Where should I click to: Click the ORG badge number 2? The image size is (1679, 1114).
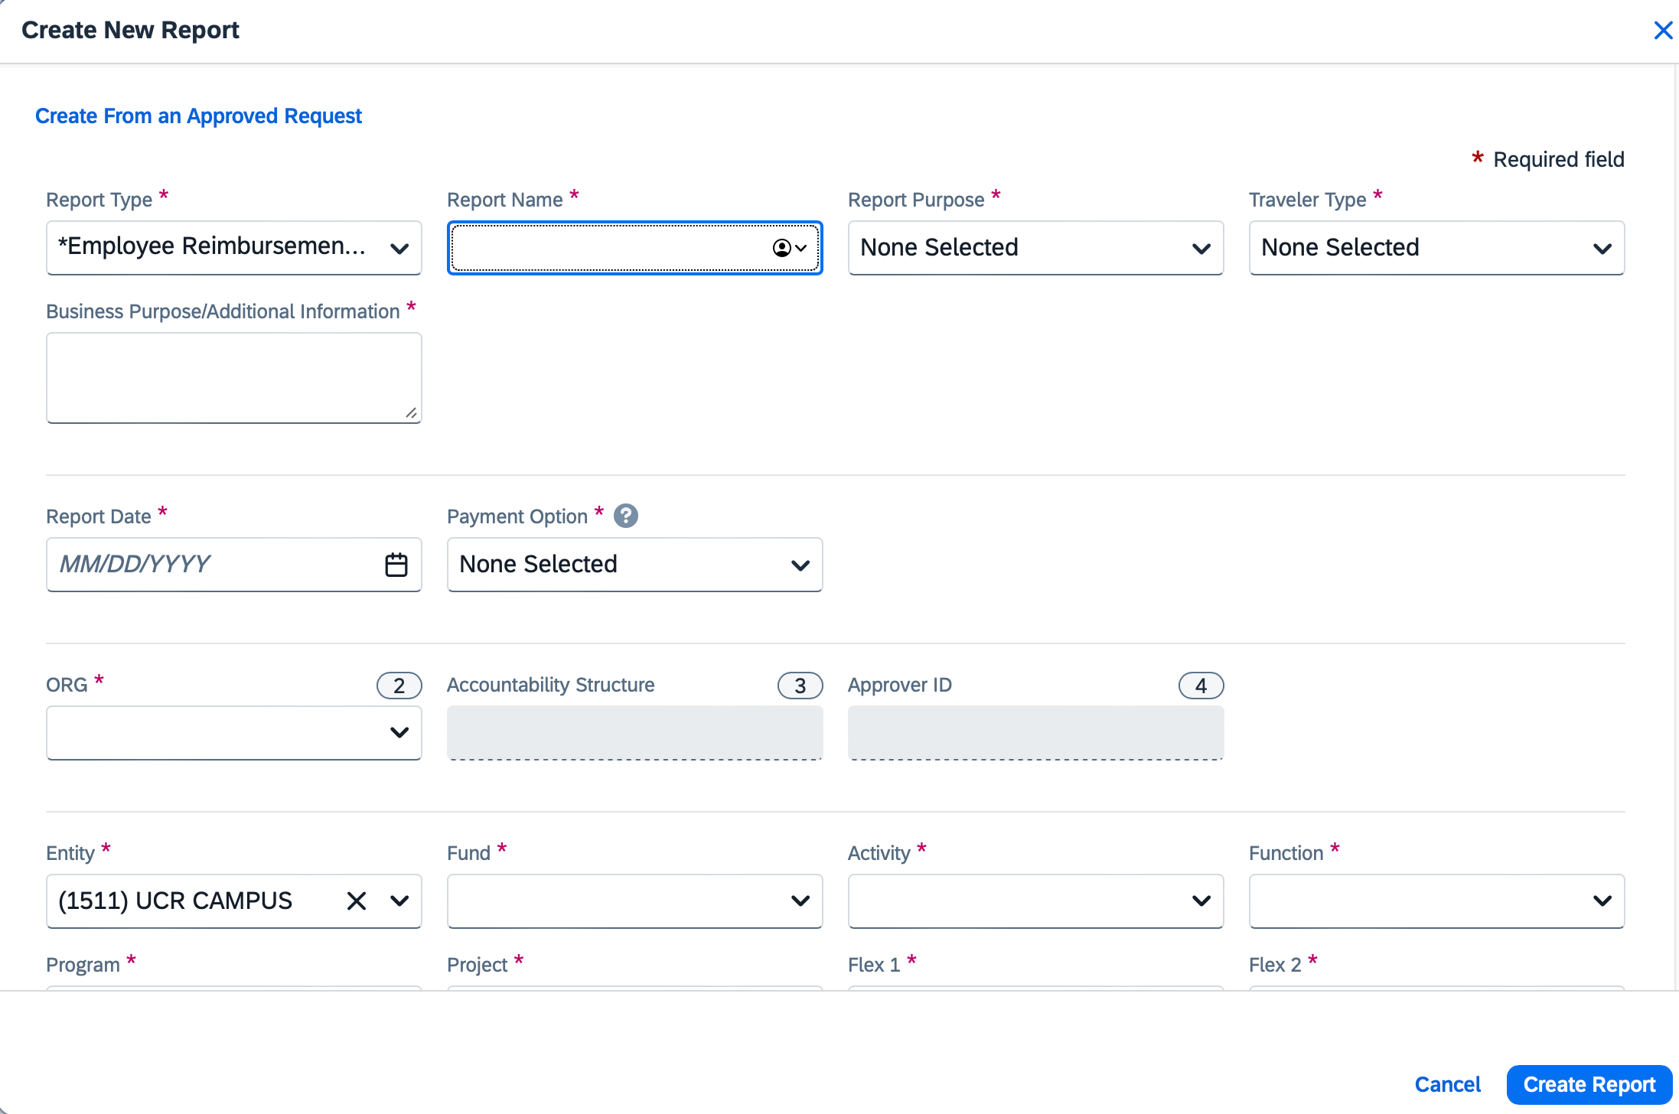coord(399,686)
